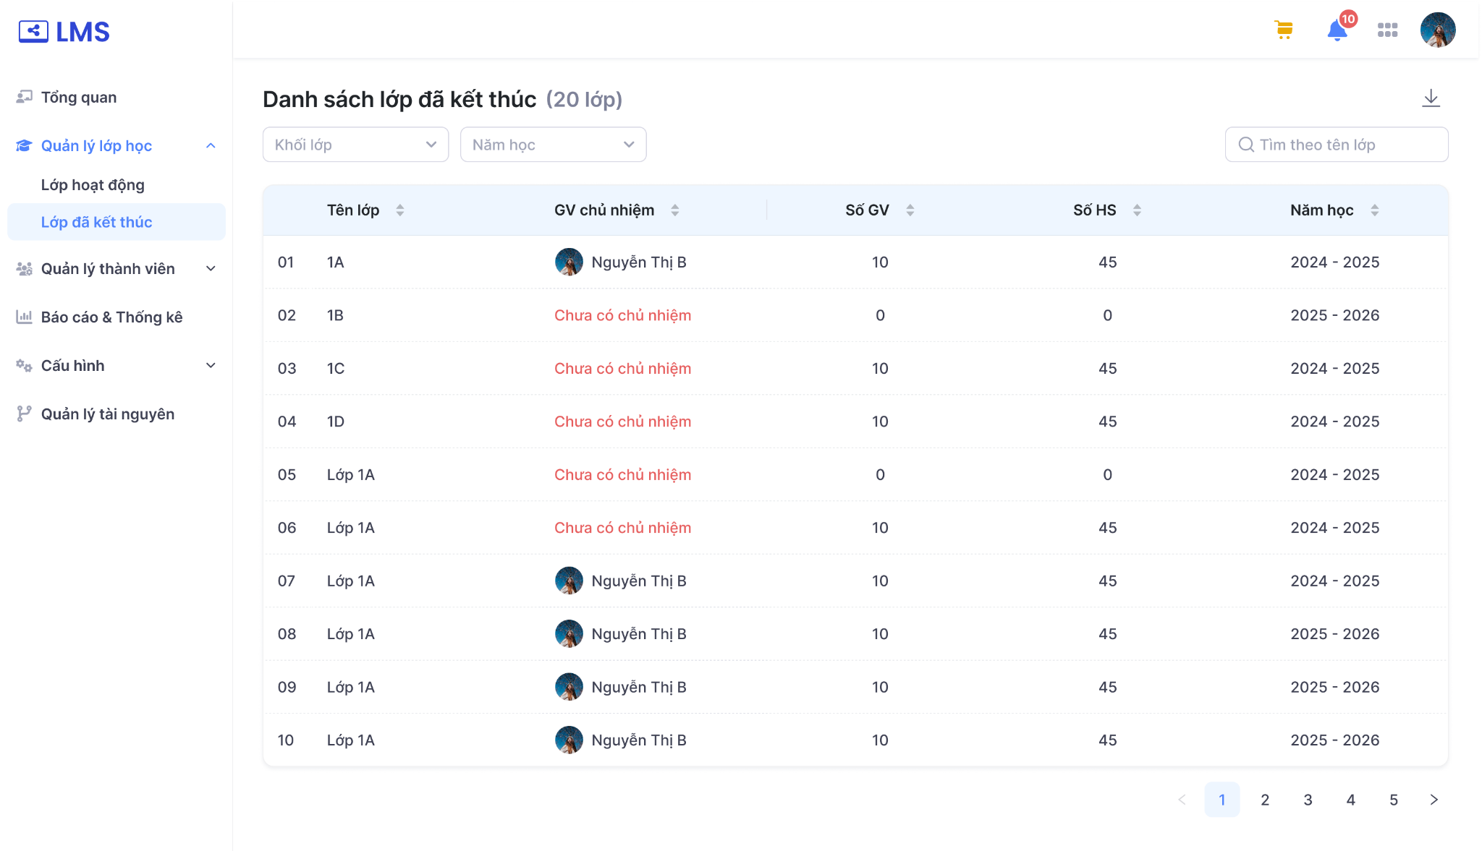Viewport: 1482px width, 851px height.
Task: Open the Năm học filter dropdown
Action: 553,145
